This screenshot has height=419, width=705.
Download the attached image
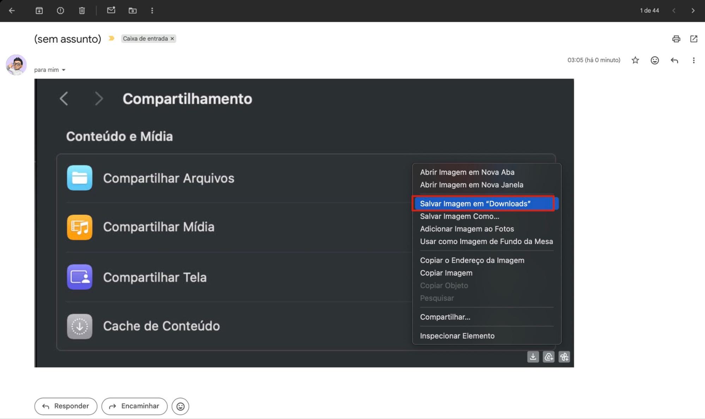pos(533,357)
